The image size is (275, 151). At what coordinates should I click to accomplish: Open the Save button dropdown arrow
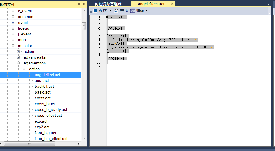click(x=110, y=11)
